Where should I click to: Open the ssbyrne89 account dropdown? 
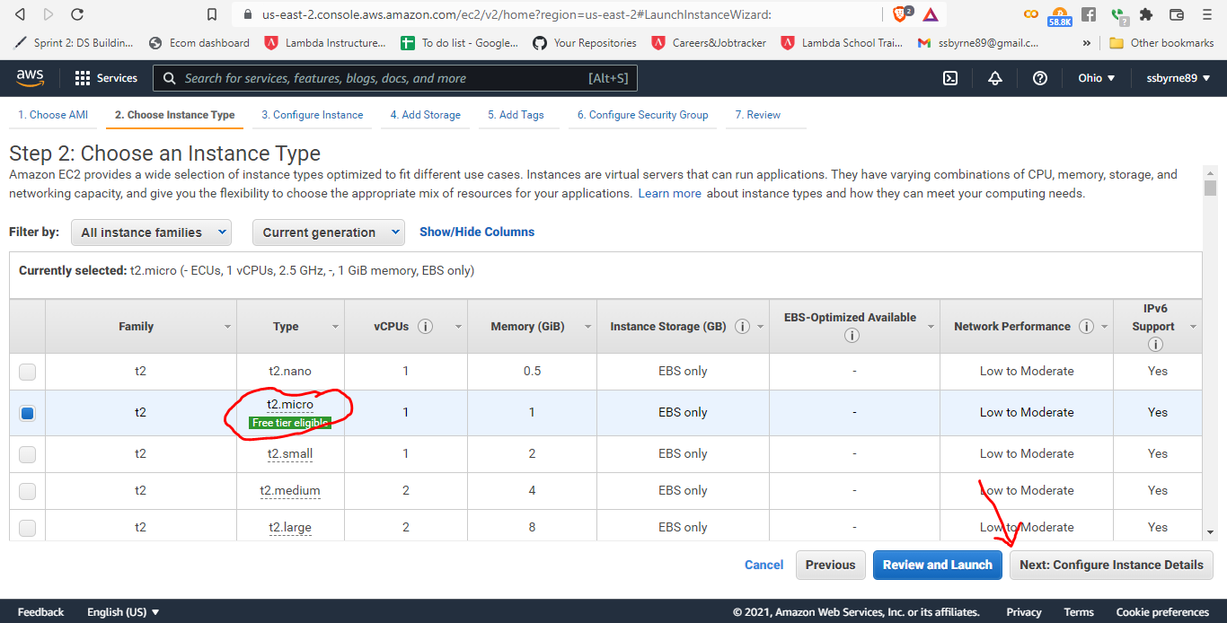(1178, 78)
